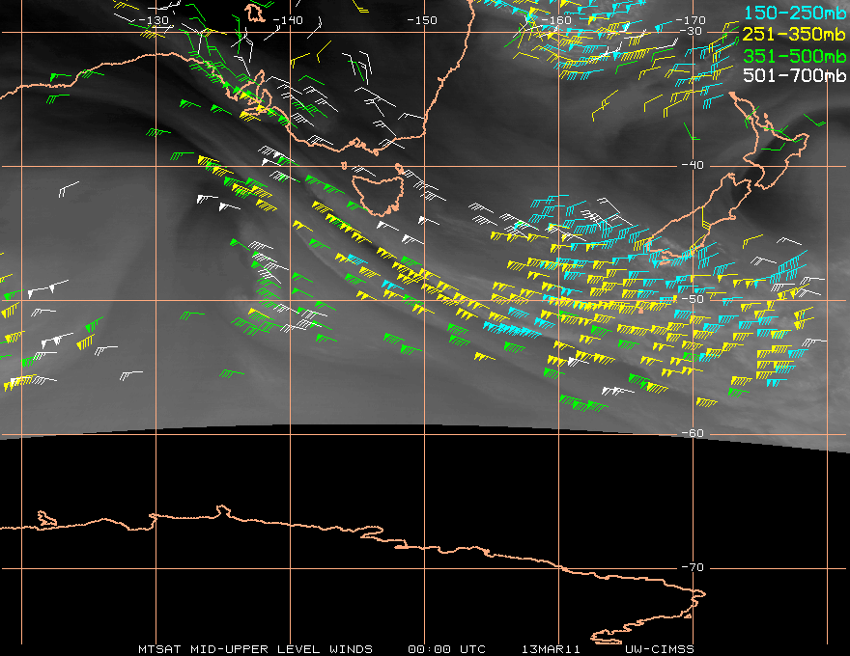Viewport: 850px width, 656px height.
Task: Click the 13MAR11 date label
Action: [551, 649]
